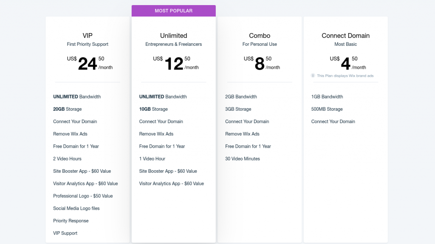Select the Unlimited plan heading

click(174, 36)
